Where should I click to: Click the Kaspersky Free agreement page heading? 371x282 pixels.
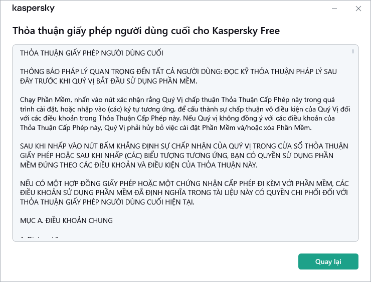(146, 31)
